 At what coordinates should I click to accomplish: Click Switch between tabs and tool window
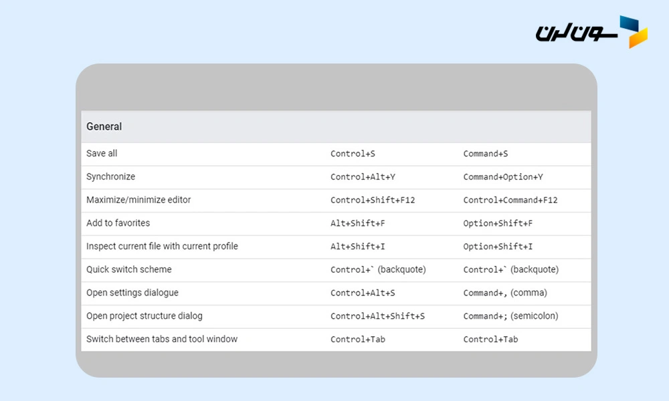(162, 339)
